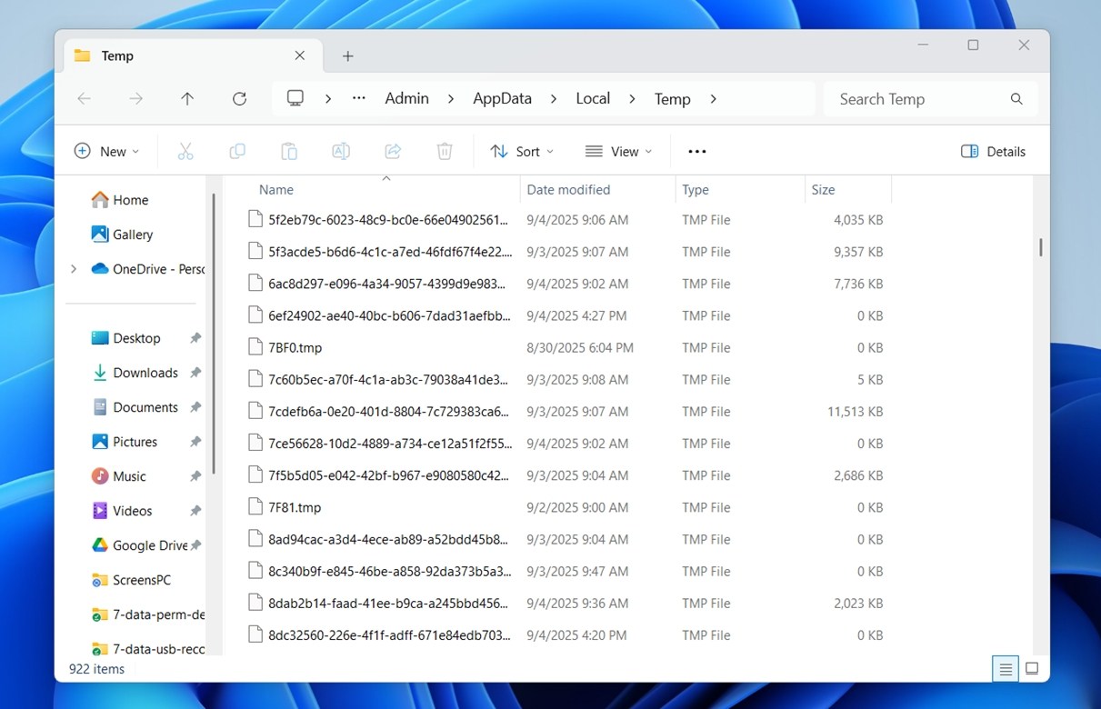This screenshot has width=1101, height=709.
Task: Click the Copy icon in toolbar
Action: 237,151
